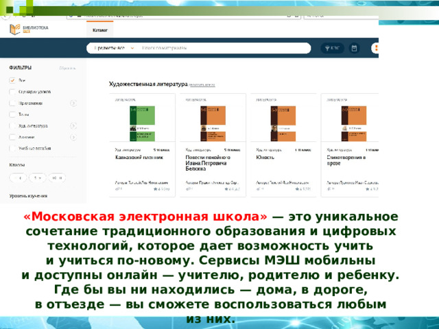
Task: Click the Уровень изучения filter heading
Action: point(28,196)
